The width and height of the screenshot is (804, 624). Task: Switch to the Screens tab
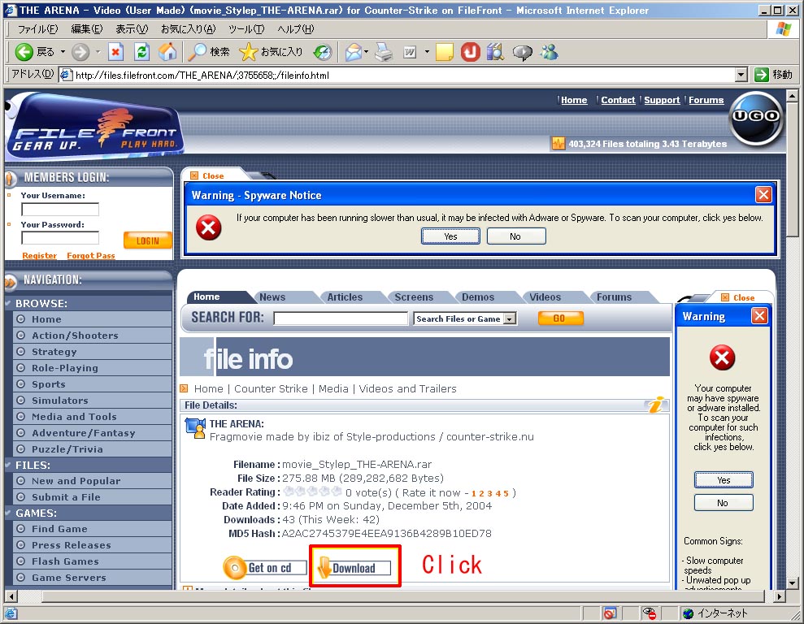coord(414,297)
